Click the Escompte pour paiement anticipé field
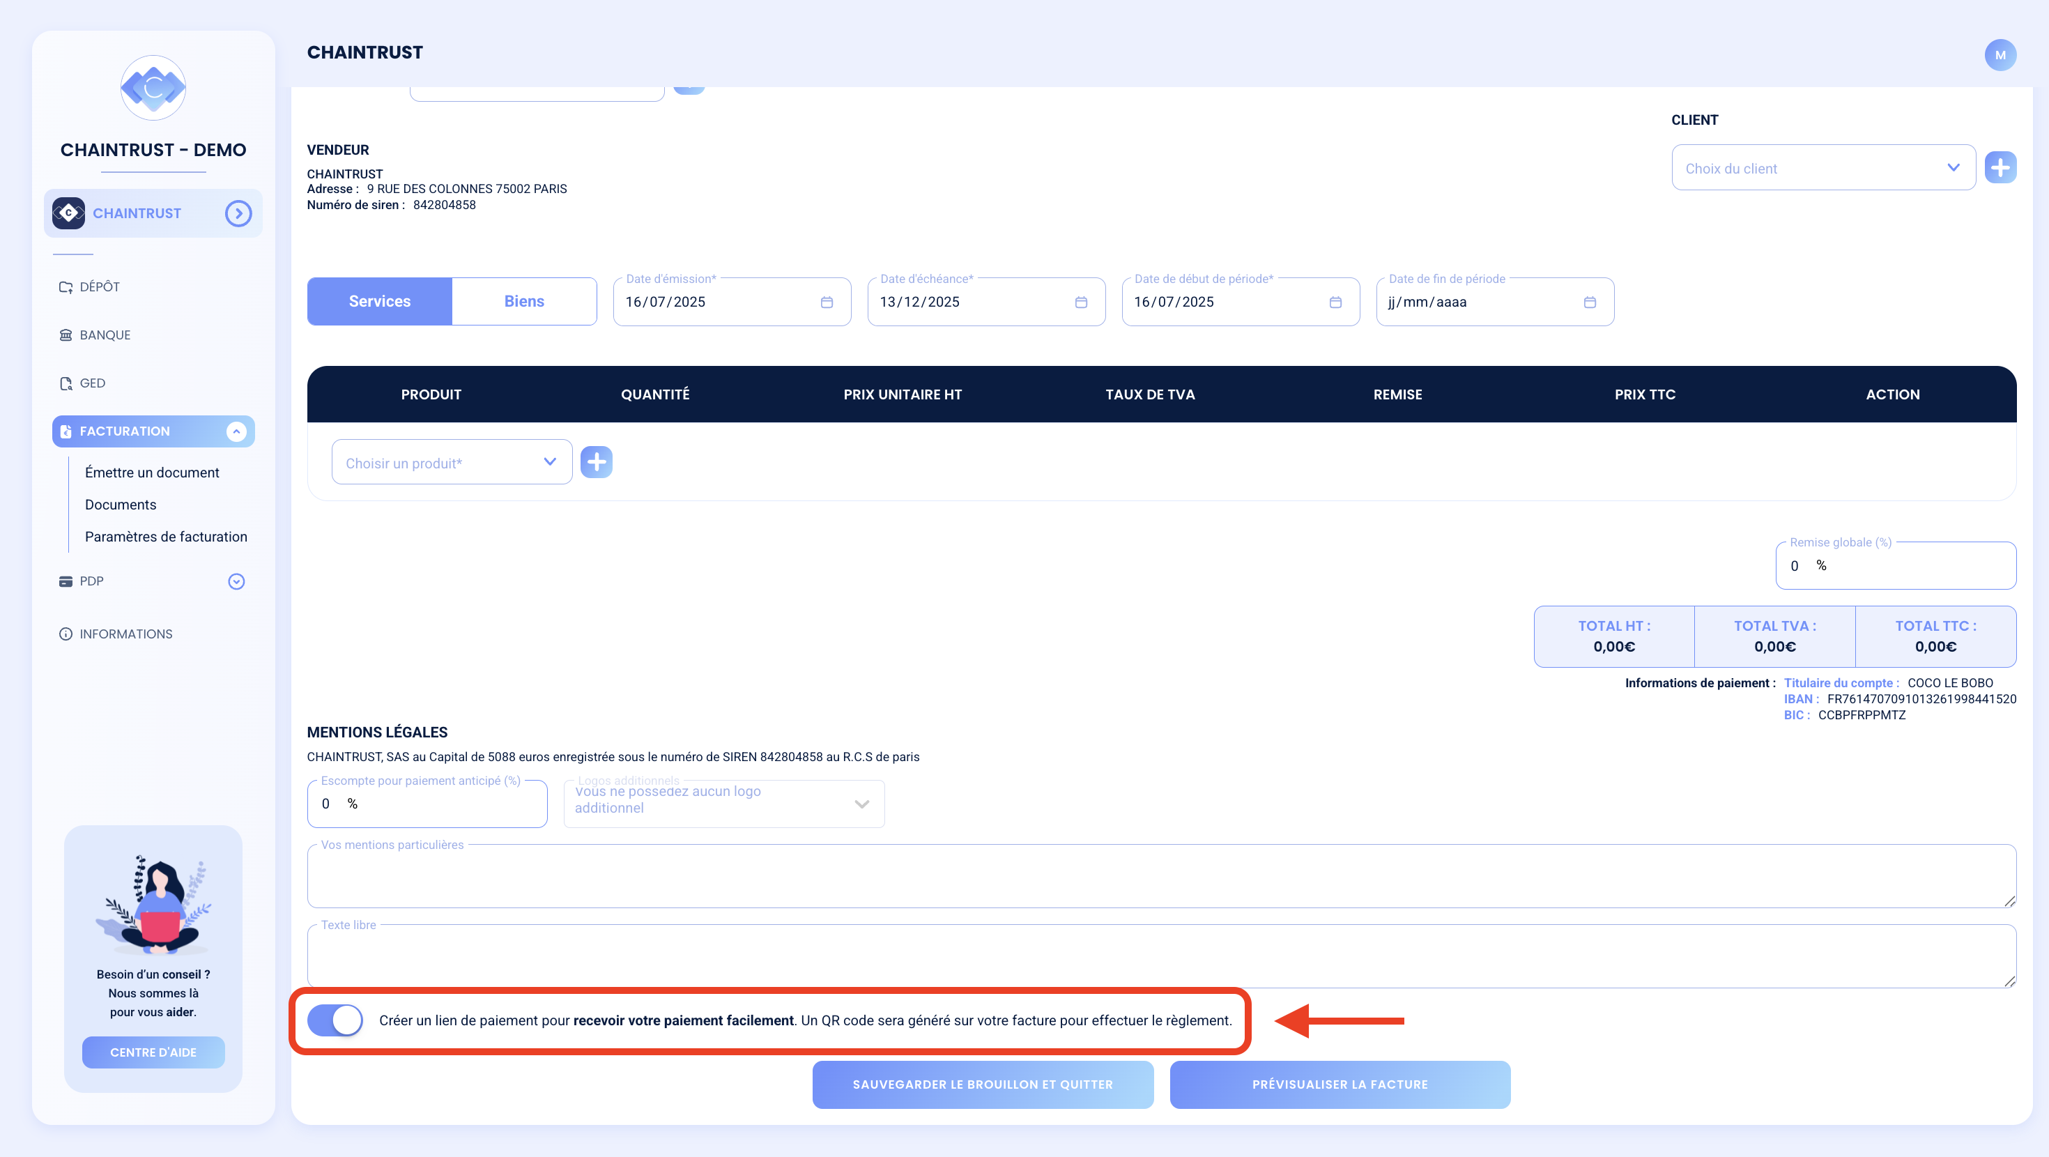This screenshot has height=1157, width=2049. click(427, 804)
